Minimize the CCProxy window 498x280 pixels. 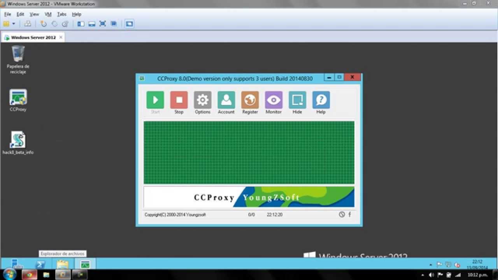coord(329,77)
